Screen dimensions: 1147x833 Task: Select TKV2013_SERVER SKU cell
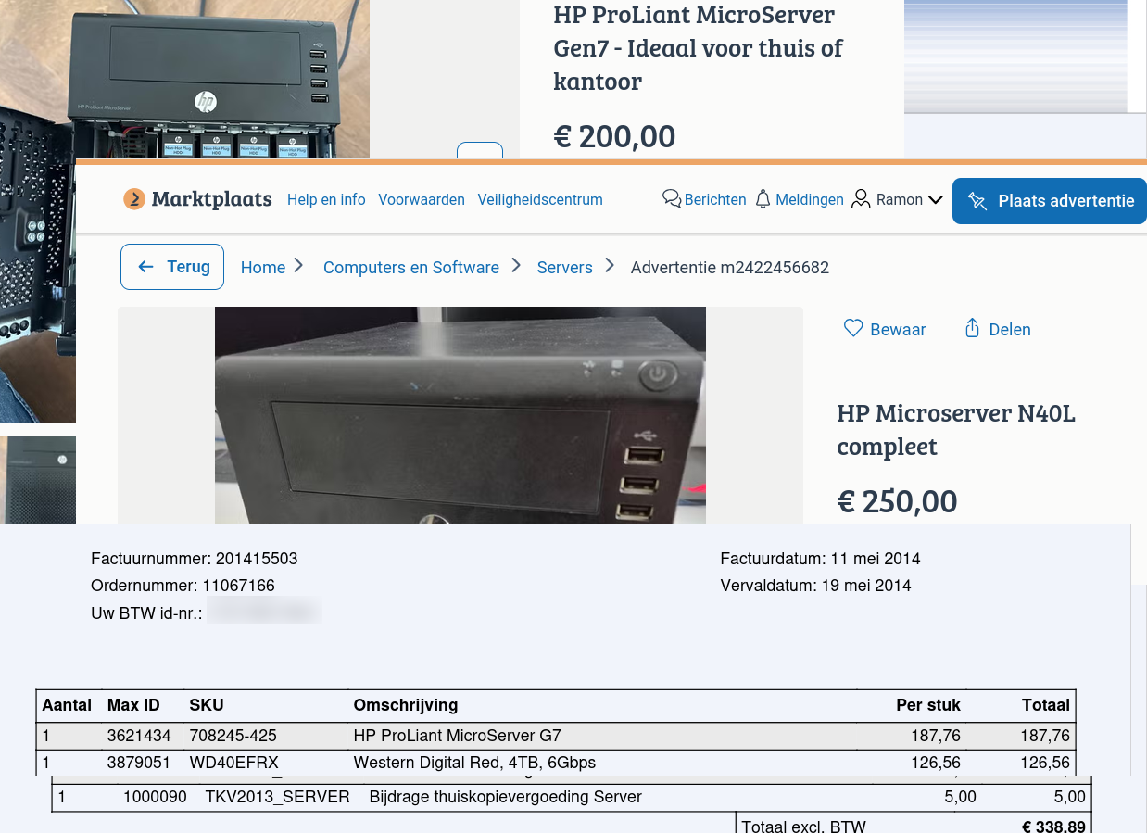[x=278, y=797]
